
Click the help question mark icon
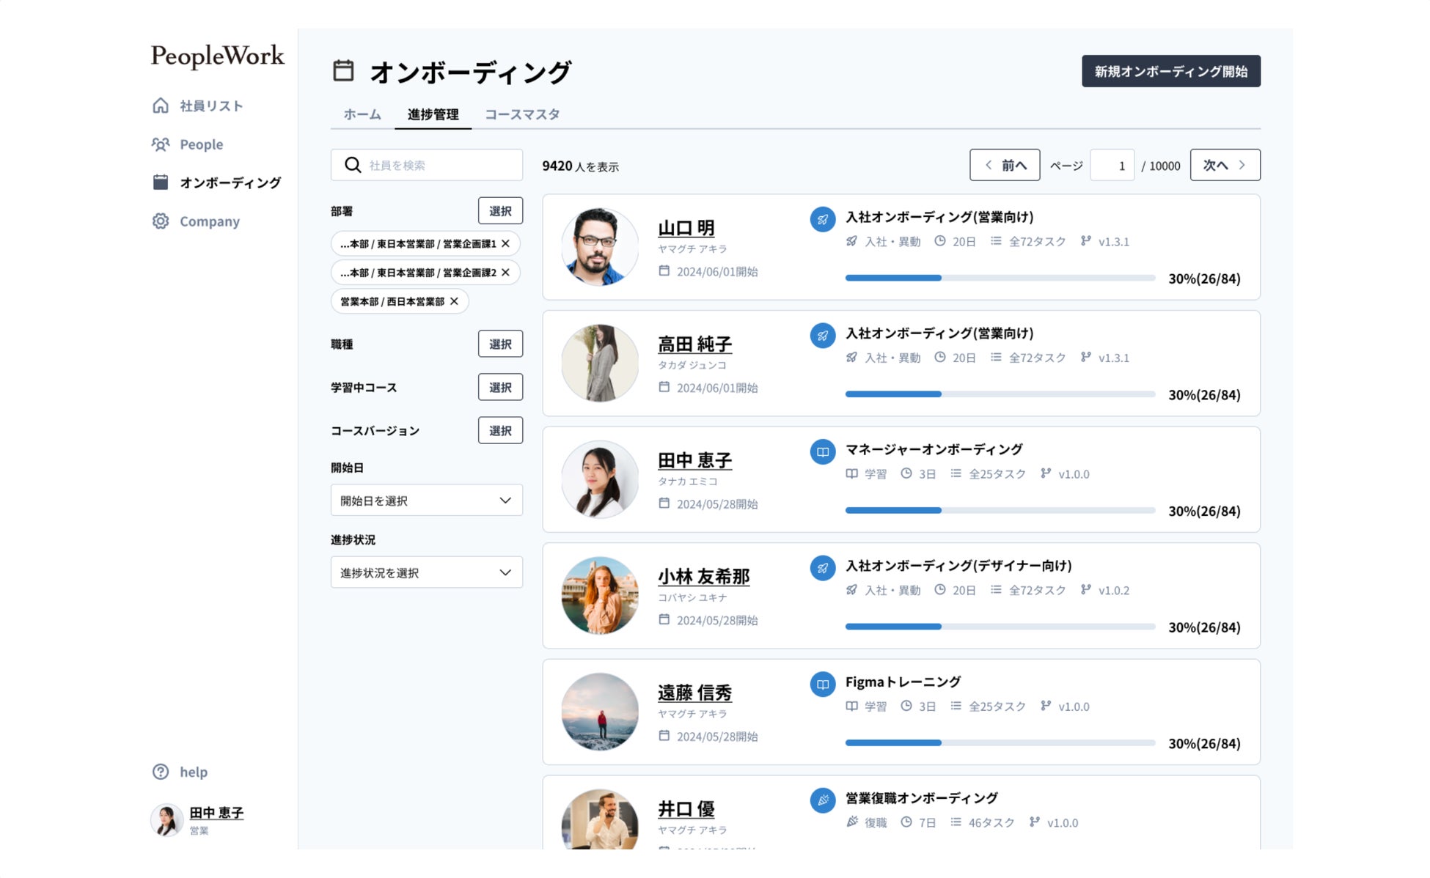click(161, 772)
